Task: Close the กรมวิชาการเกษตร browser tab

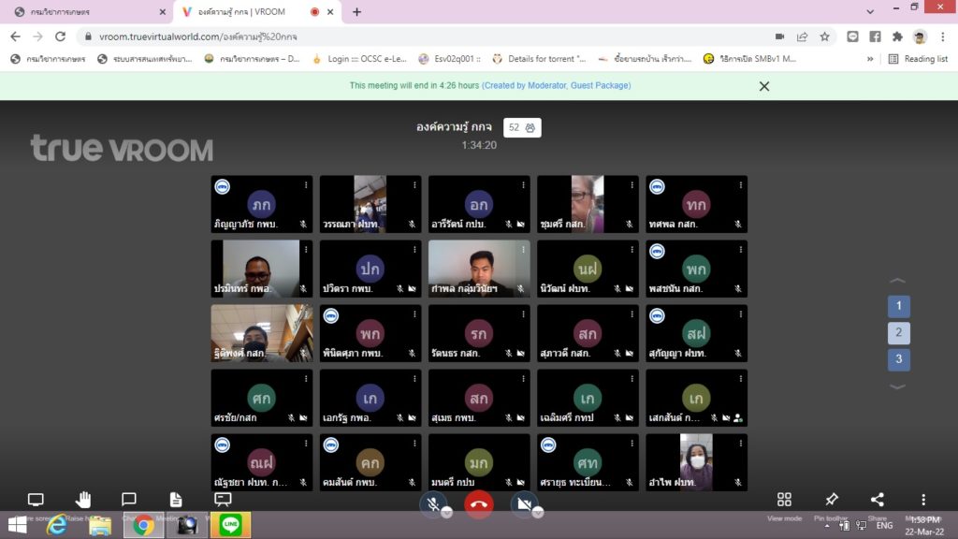Action: pos(163,11)
